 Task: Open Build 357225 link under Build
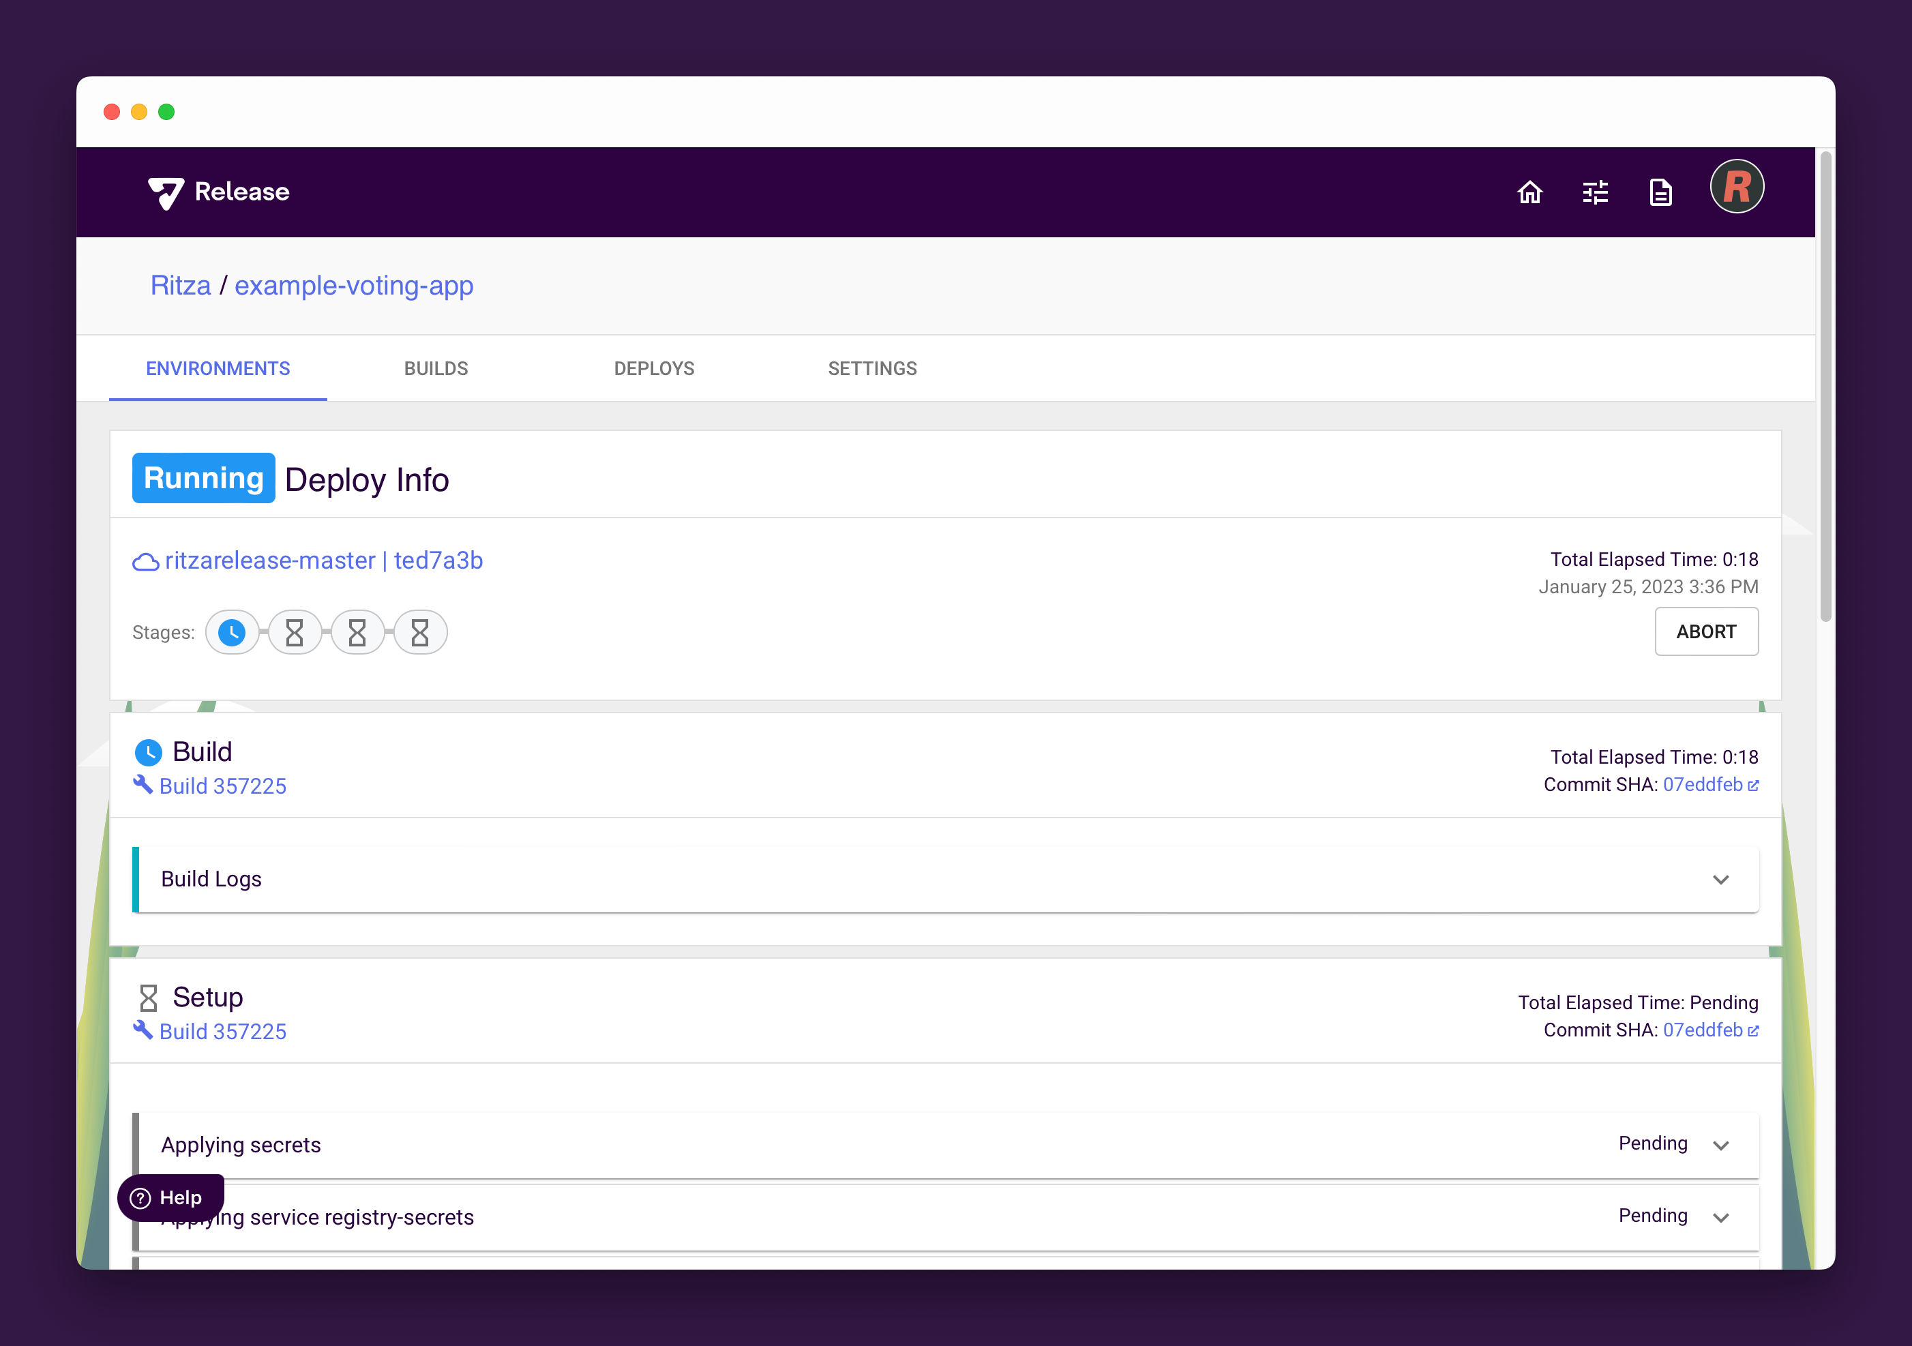pos(222,786)
